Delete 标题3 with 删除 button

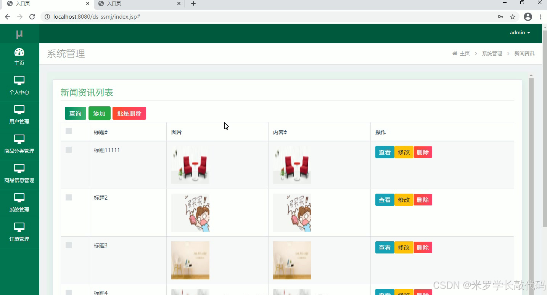[x=423, y=247]
